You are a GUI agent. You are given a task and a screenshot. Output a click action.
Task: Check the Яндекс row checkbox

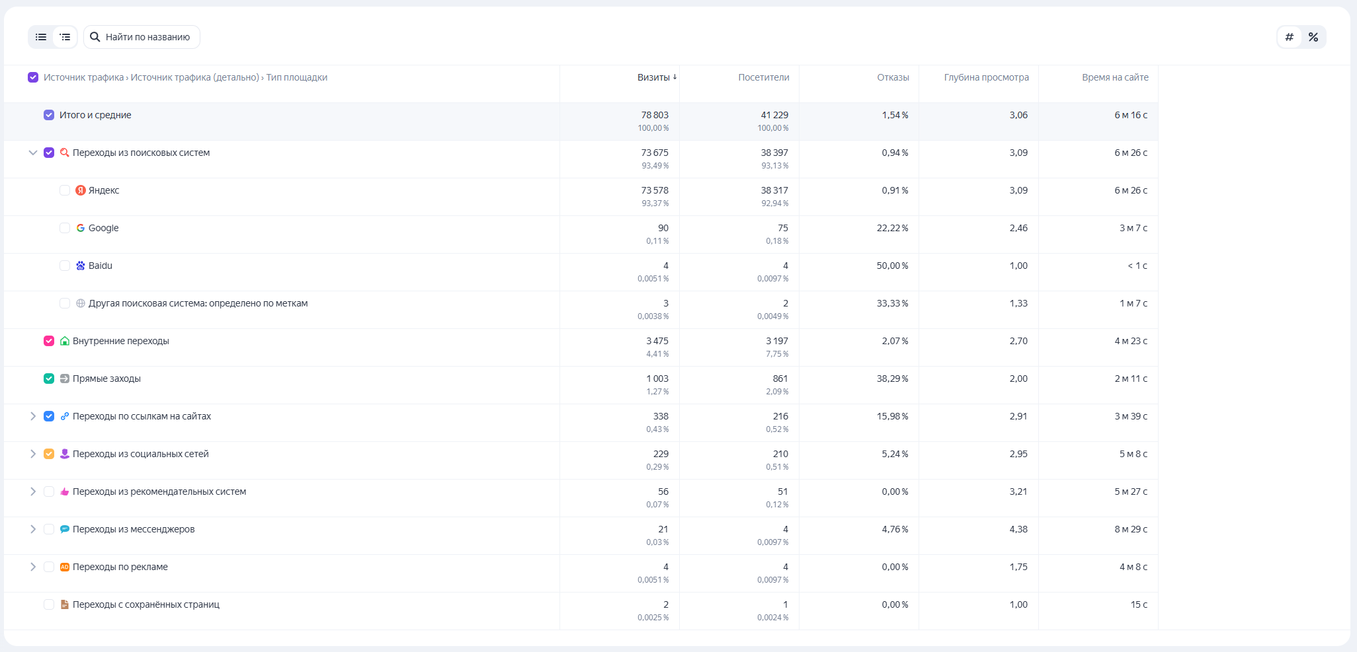[65, 190]
